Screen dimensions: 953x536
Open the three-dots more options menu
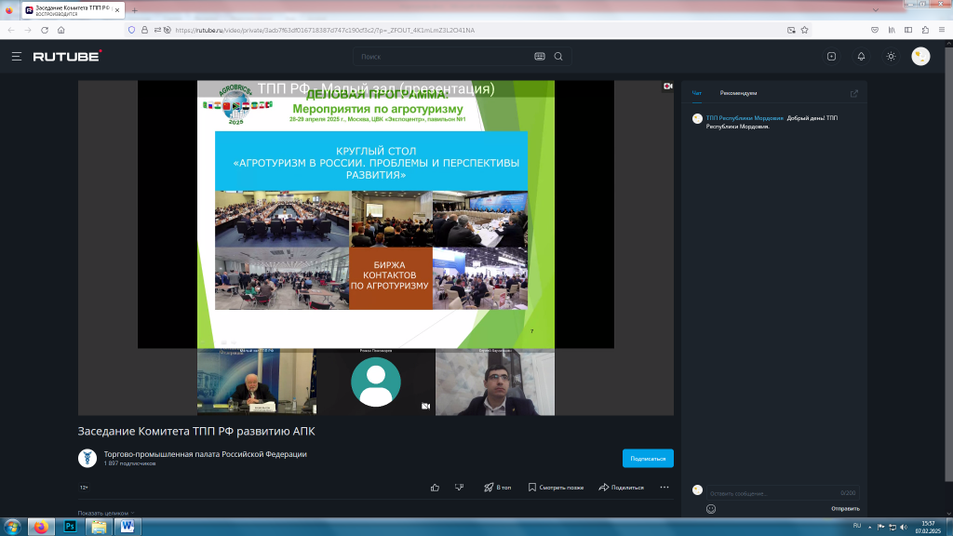664,487
